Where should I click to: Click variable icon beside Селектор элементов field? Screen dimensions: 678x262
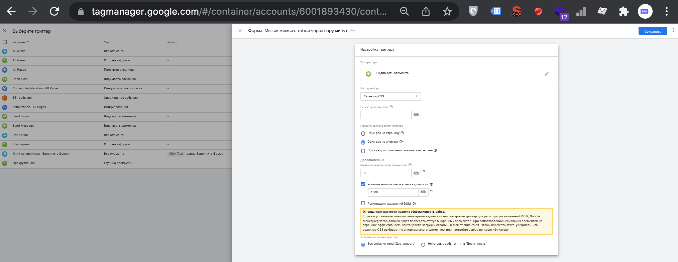point(416,115)
